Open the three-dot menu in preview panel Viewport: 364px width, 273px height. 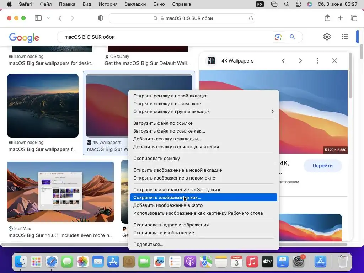(x=317, y=61)
